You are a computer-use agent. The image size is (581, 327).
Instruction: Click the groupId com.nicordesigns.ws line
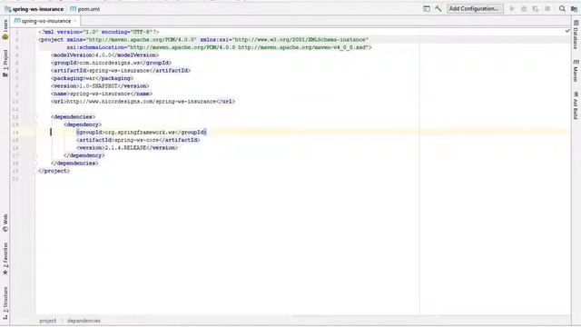click(111, 63)
